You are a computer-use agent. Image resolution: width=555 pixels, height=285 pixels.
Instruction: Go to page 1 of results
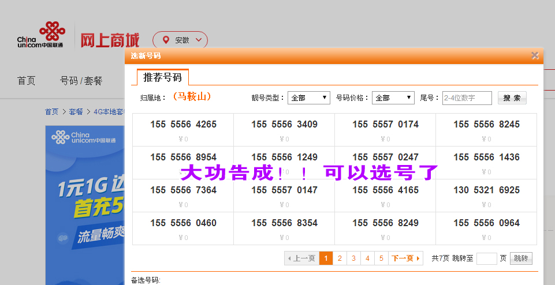pos(326,258)
